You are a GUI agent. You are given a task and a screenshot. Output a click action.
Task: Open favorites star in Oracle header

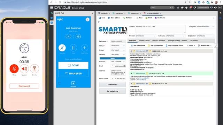pyautogui.click(x=182, y=8)
